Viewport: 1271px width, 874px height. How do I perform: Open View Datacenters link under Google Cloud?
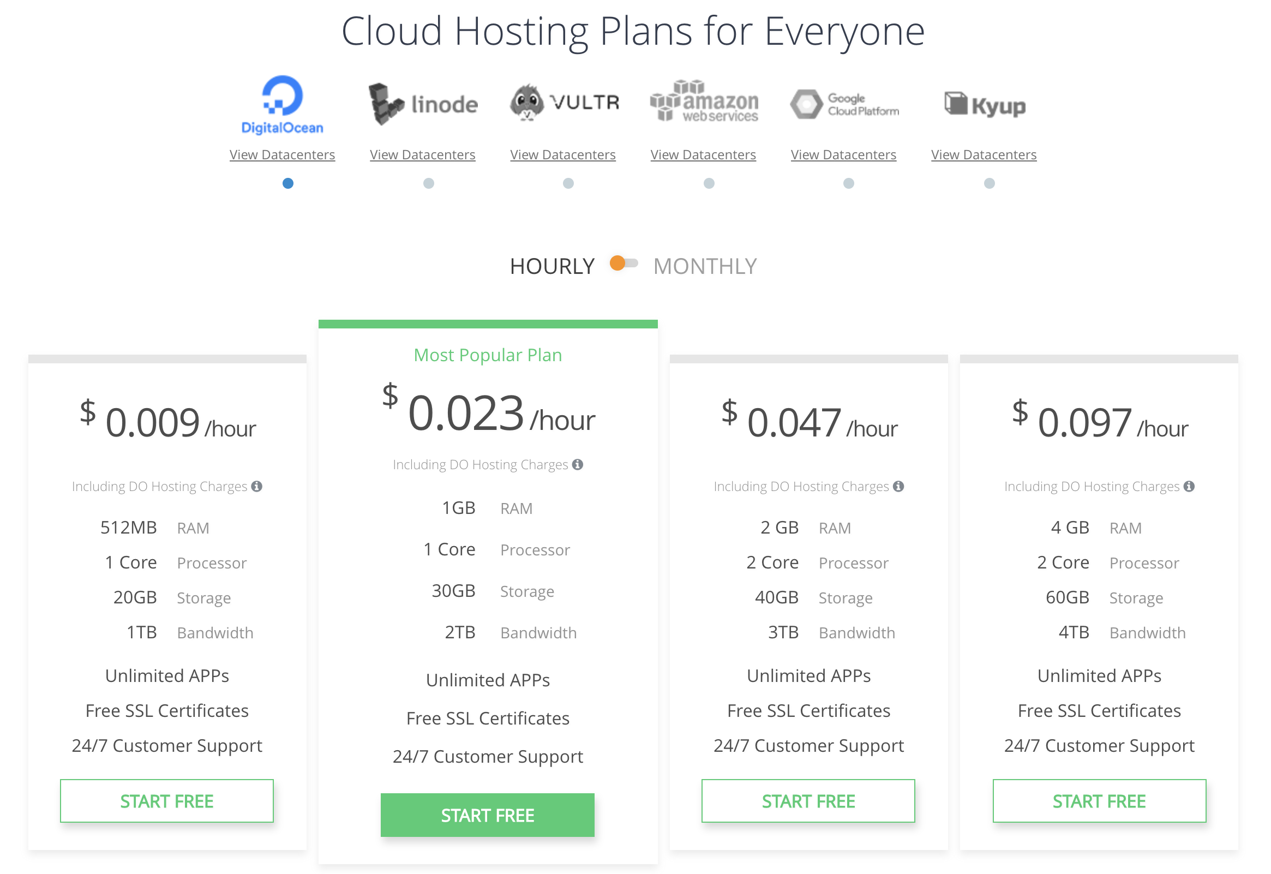tap(844, 155)
